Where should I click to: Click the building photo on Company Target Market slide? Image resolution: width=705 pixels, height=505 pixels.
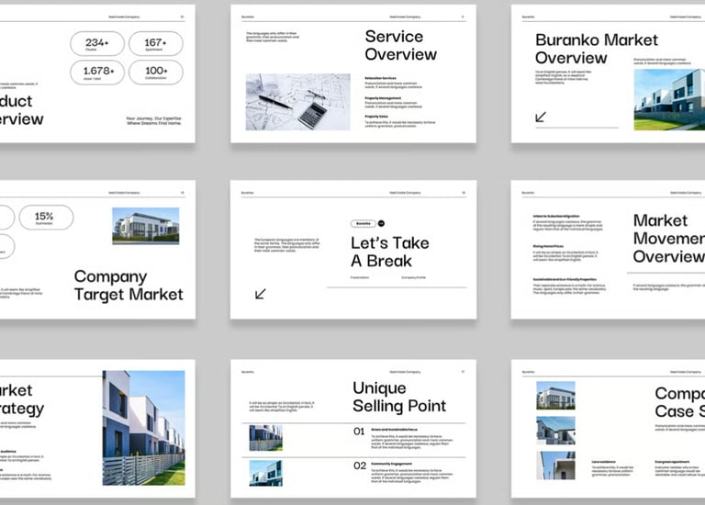click(146, 226)
